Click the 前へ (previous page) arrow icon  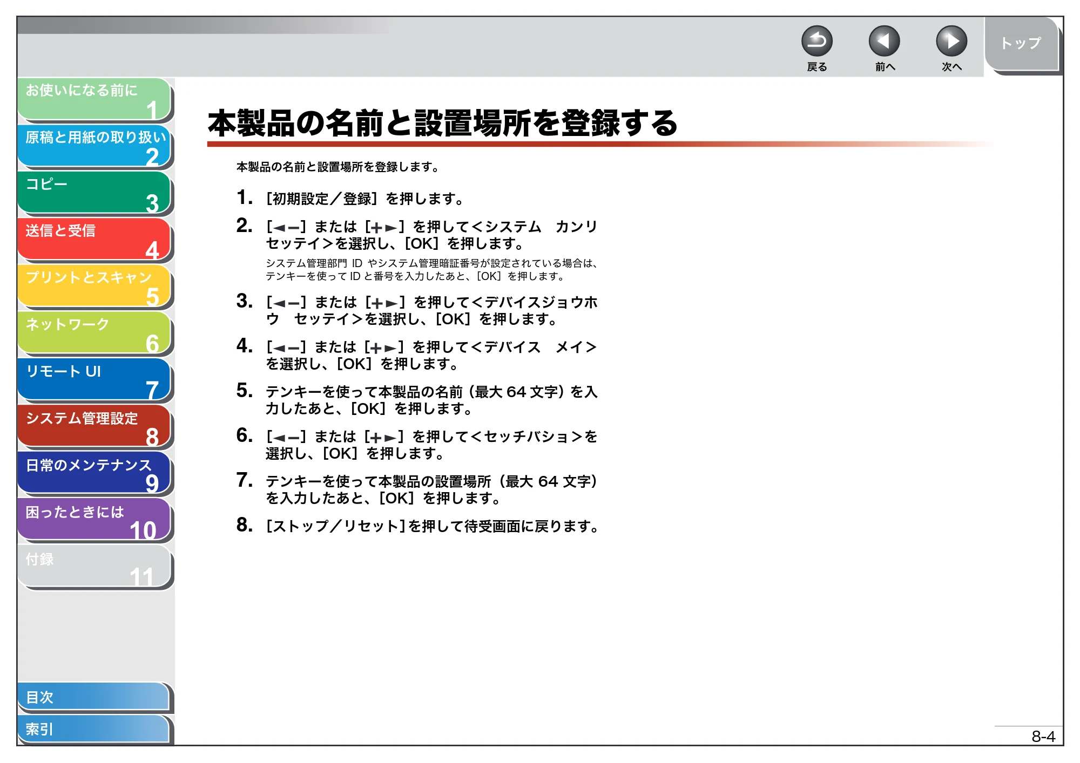pyautogui.click(x=884, y=41)
